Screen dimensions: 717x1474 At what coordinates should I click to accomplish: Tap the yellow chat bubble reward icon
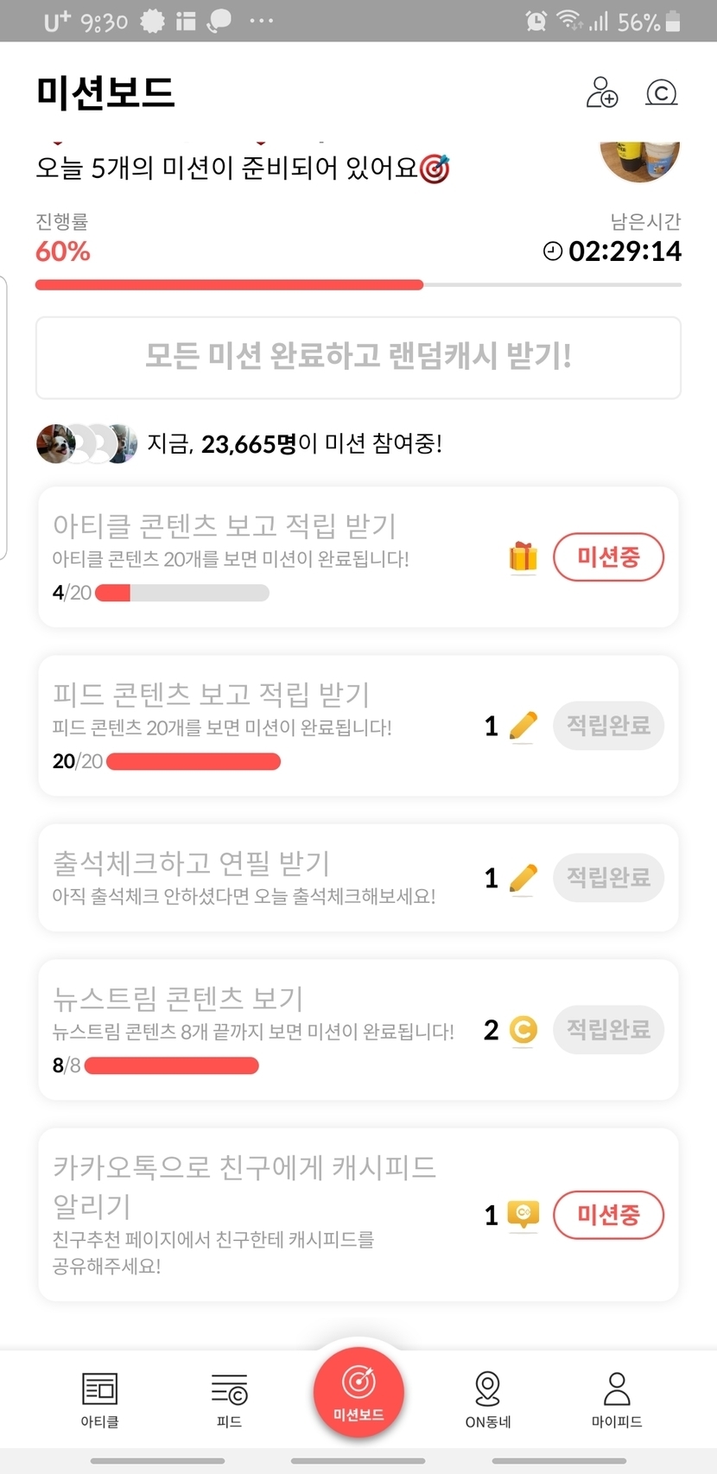523,1215
